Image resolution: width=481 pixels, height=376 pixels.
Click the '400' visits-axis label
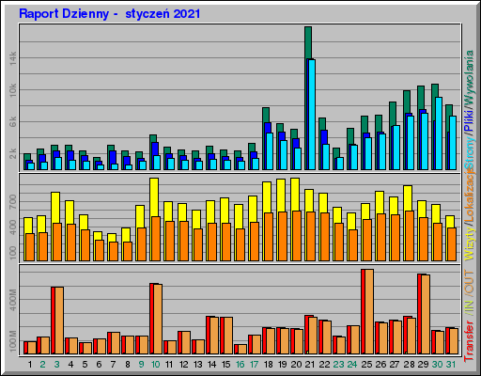[12, 227]
